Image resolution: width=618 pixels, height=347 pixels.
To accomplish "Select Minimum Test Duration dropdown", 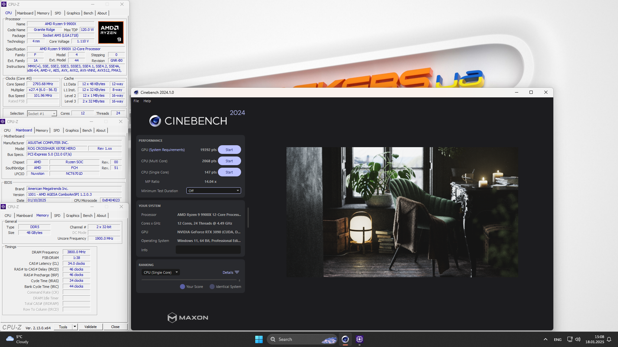I will [x=213, y=191].
